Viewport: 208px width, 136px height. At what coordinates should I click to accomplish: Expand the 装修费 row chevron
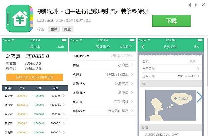pyautogui.click(x=64, y=105)
